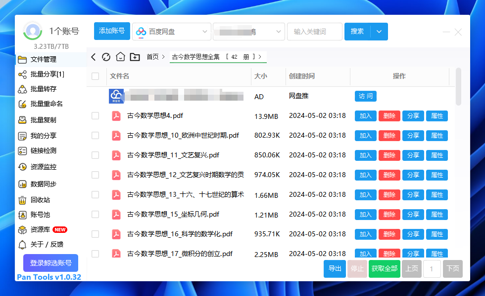Click 加入 for 古今数学思想_10_欧洲中世纪时期.pdf
The image size is (485, 296).
(x=366, y=136)
